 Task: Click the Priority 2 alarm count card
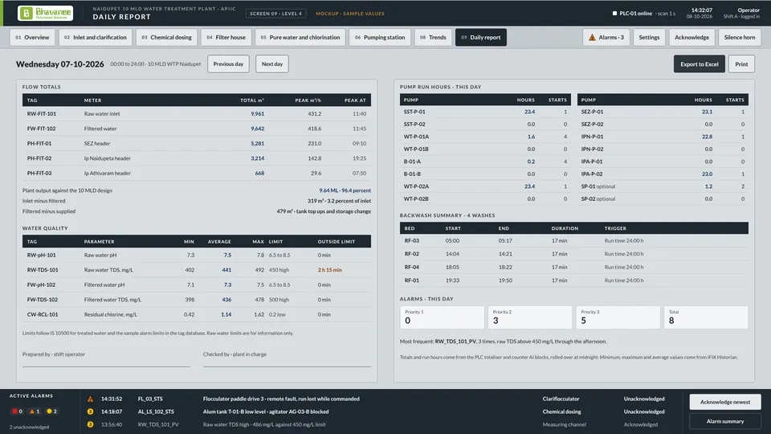(530, 317)
